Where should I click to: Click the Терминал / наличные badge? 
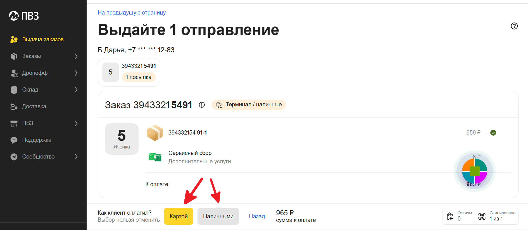point(249,105)
